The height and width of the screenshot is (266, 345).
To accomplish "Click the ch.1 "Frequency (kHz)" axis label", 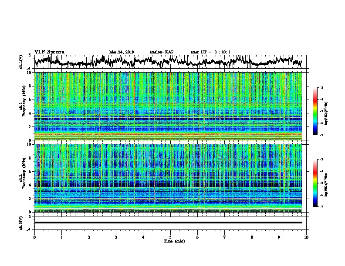I will tap(24, 101).
